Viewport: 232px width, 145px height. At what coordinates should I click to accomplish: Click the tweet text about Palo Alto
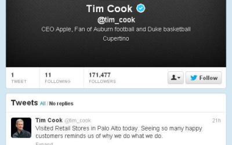(x=118, y=132)
